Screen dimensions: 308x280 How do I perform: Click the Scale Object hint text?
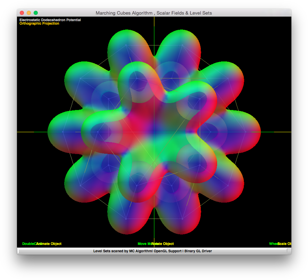pos(285,244)
